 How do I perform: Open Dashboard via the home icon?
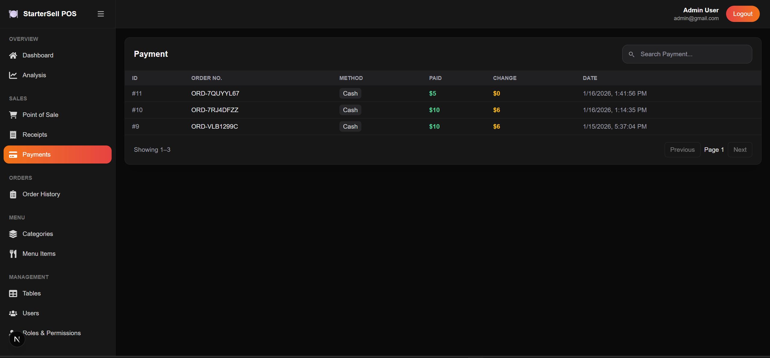[13, 55]
